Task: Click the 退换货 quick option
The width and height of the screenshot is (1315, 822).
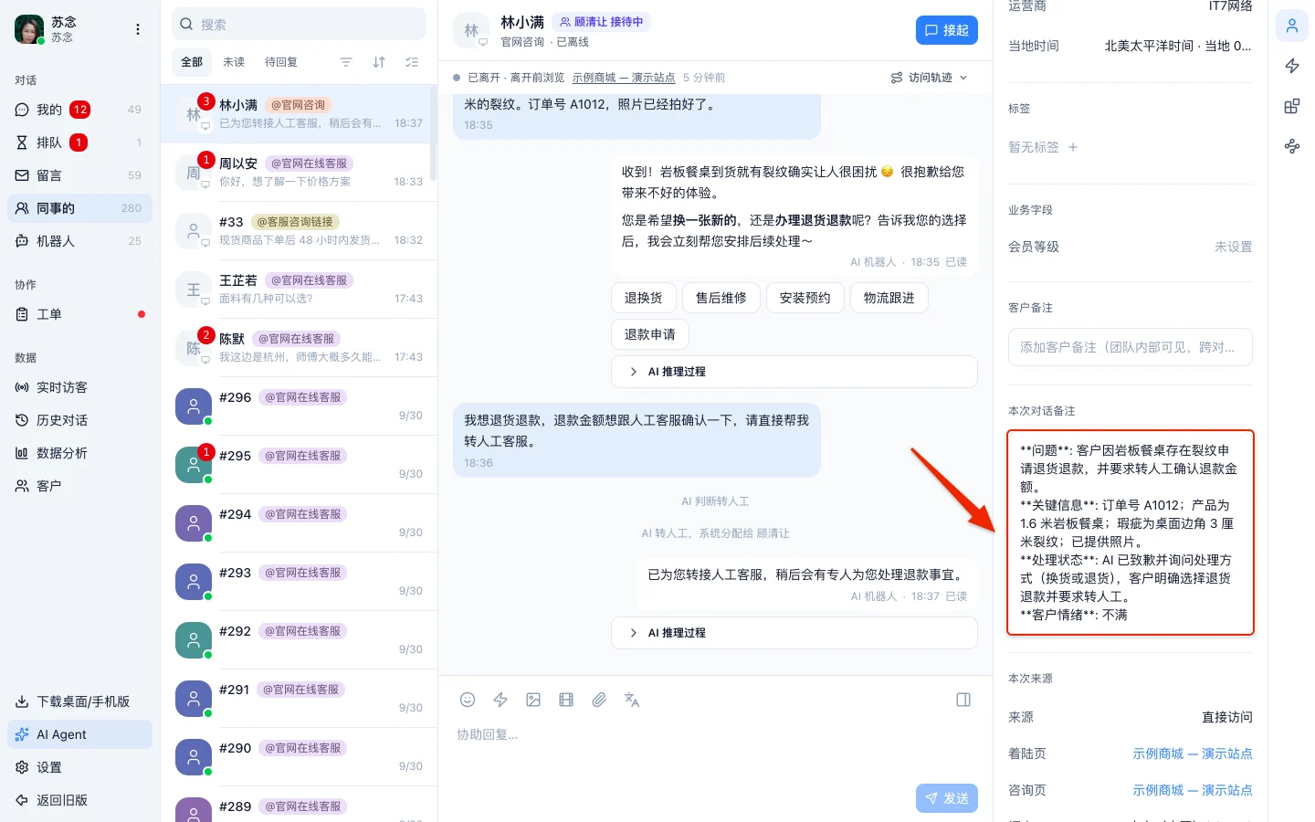Action: [643, 298]
